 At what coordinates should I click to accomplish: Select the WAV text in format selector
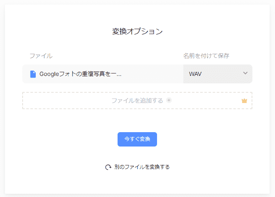(x=195, y=74)
